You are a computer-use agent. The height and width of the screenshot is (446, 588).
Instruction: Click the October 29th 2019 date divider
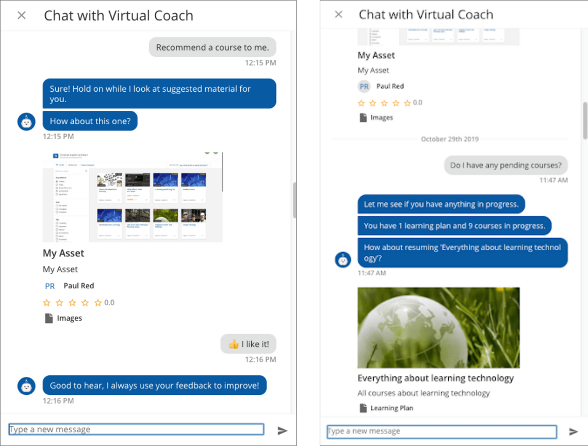pyautogui.click(x=449, y=139)
